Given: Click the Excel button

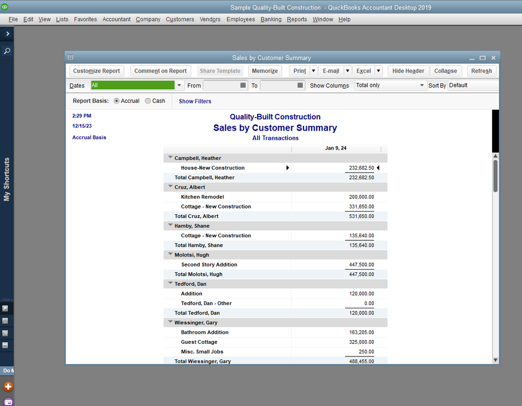Looking at the screenshot, I should (x=364, y=71).
